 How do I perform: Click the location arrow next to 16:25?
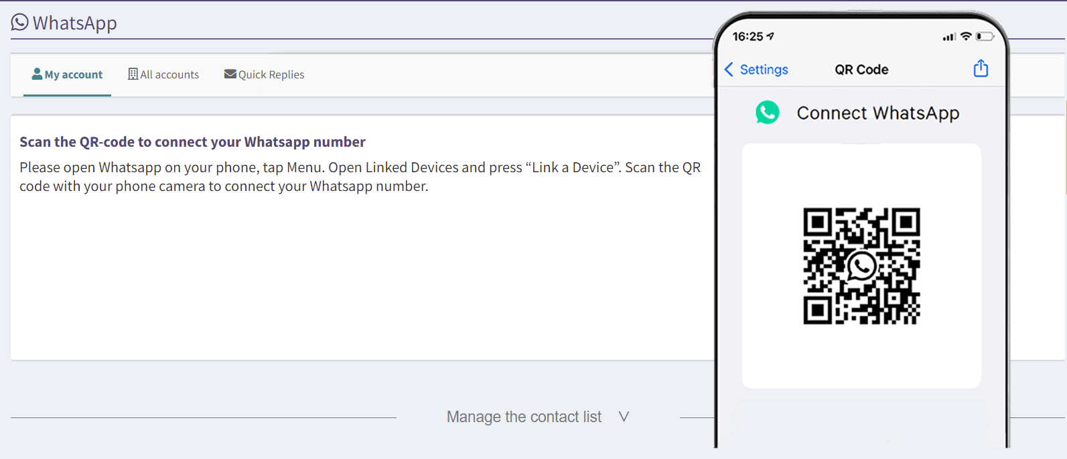point(770,36)
